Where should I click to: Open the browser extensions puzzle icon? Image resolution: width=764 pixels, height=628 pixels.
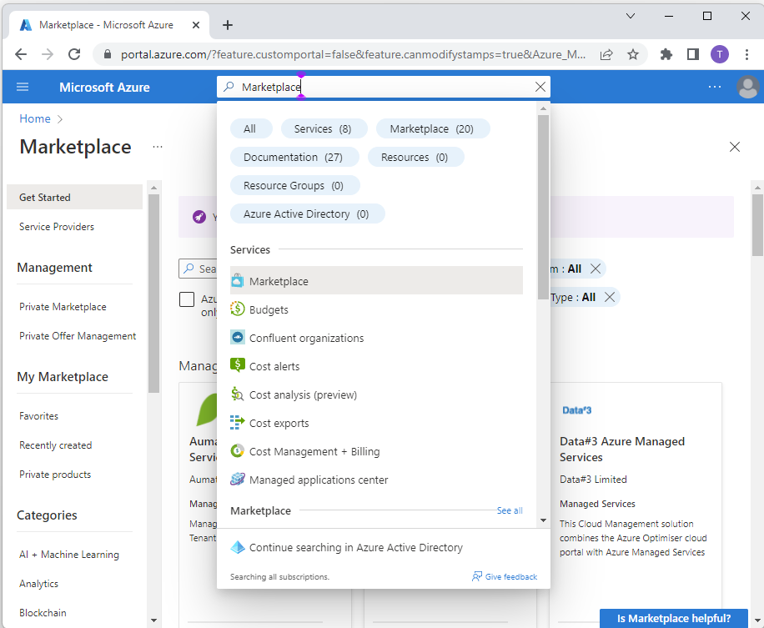point(666,54)
